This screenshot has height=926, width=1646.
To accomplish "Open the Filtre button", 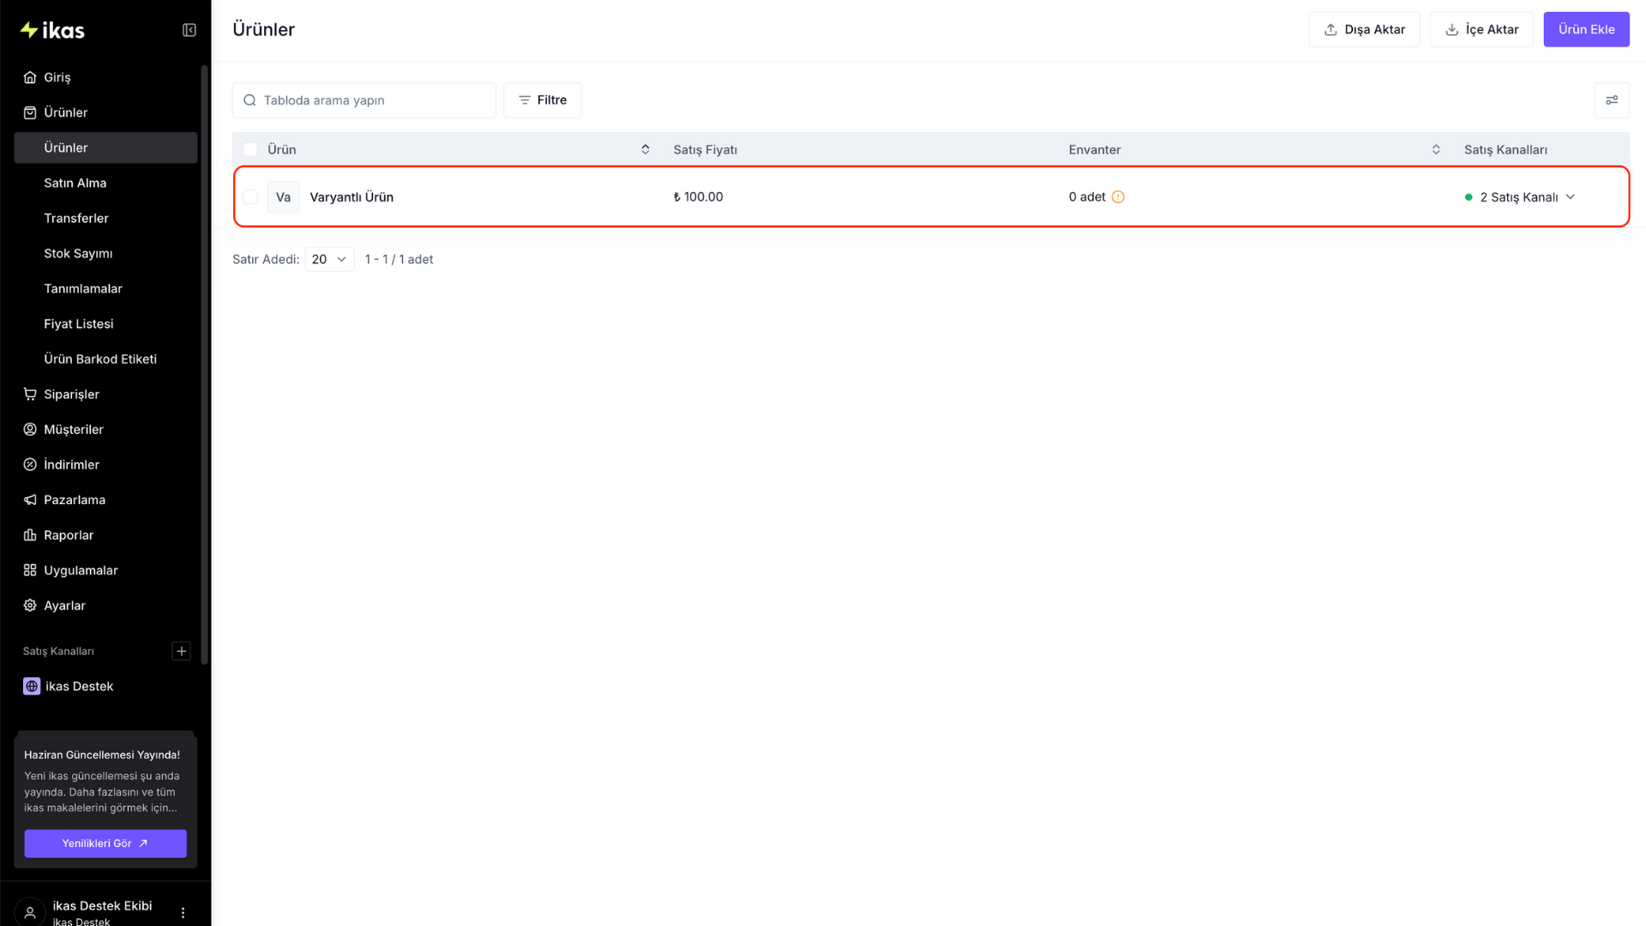I will pos(542,100).
